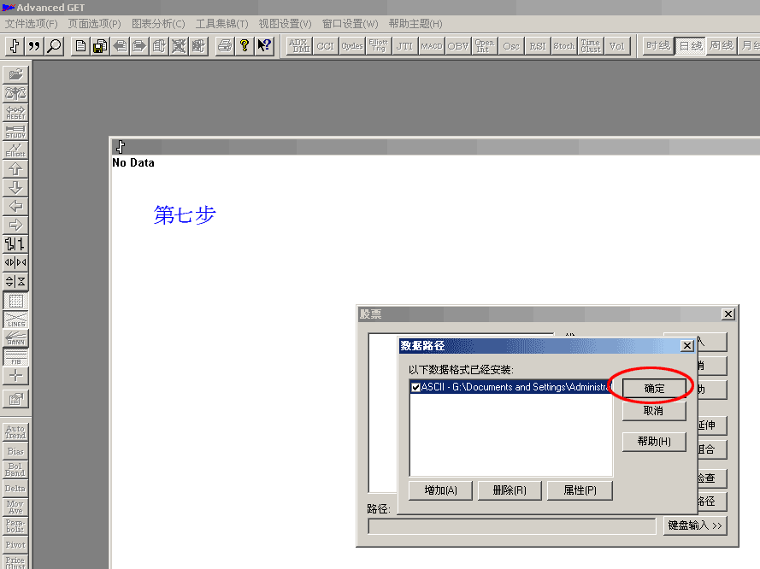
Task: Click the print toolbar icon
Action: click(x=225, y=46)
